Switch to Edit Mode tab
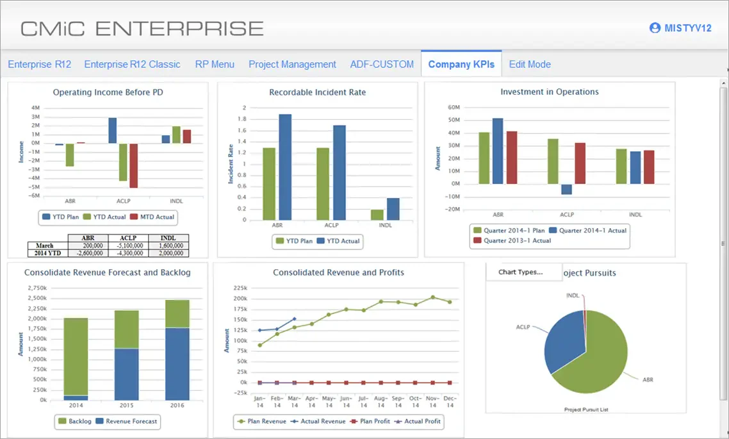 click(x=530, y=64)
